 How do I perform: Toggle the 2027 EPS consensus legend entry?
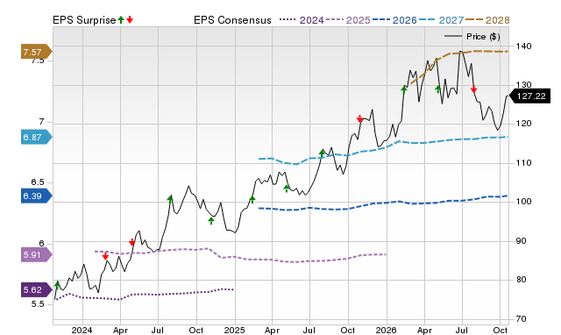(x=441, y=20)
